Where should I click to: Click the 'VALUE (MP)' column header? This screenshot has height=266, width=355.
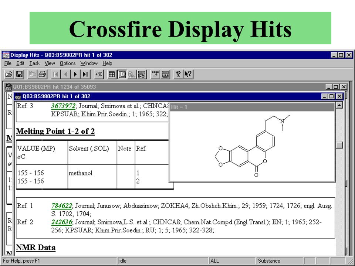tap(36, 149)
